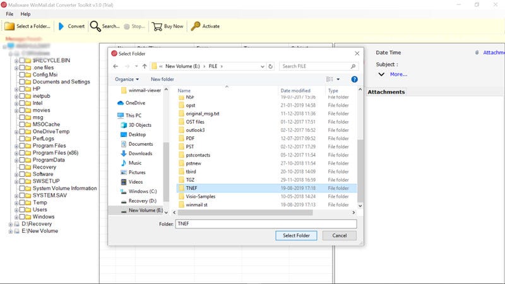The image size is (505, 284).
Task: Sort by the Type column header
Action: (333, 91)
